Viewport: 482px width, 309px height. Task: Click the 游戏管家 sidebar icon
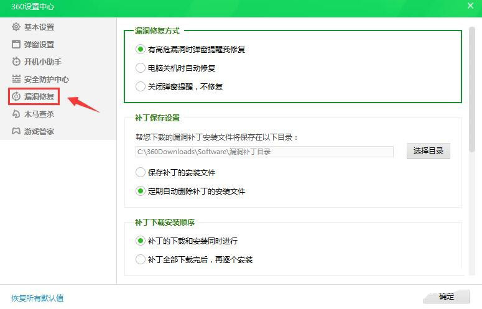coord(16,131)
